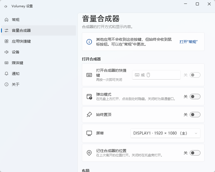The image size is (215, 172).
Task: Minimize the Volumey 设置 window
Action: coord(186,4)
